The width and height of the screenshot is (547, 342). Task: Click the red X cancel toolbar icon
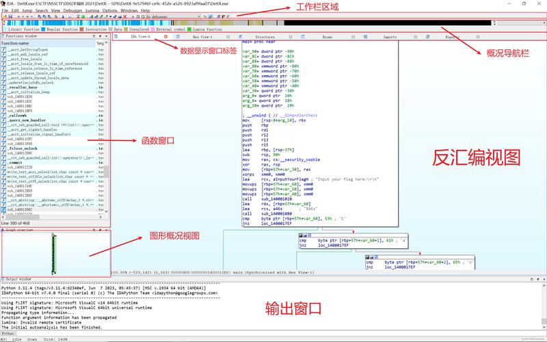125,16
